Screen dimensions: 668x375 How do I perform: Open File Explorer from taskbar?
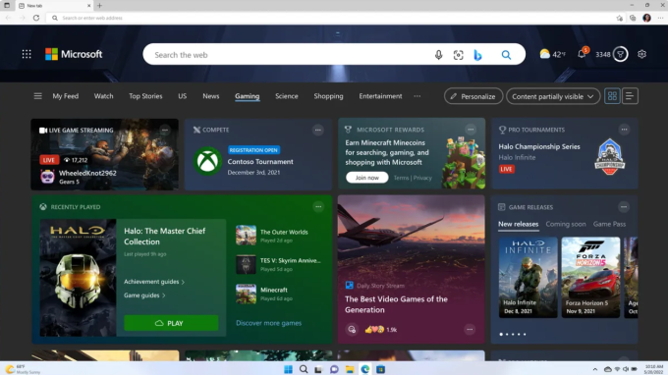[350, 369]
